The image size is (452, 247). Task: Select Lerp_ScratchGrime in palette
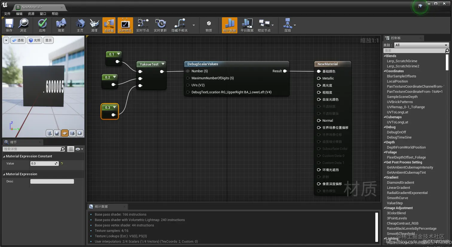point(402,61)
